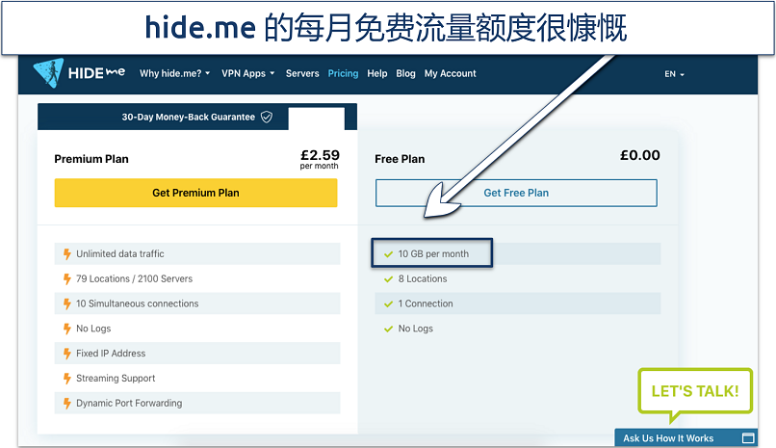Click lightning icon beside Fixed IP Address
776x448 pixels.
[x=66, y=354]
